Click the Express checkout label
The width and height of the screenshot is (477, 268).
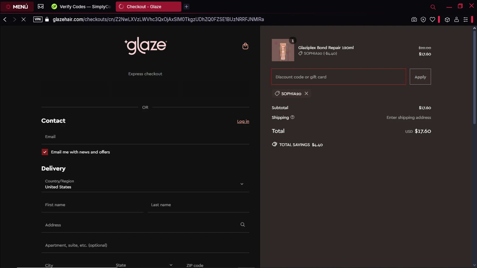pos(145,74)
